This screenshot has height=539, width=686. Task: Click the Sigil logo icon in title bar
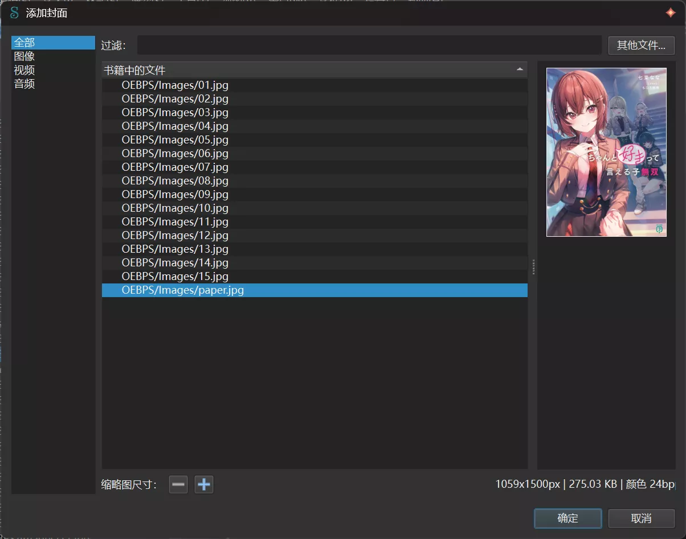coord(14,13)
